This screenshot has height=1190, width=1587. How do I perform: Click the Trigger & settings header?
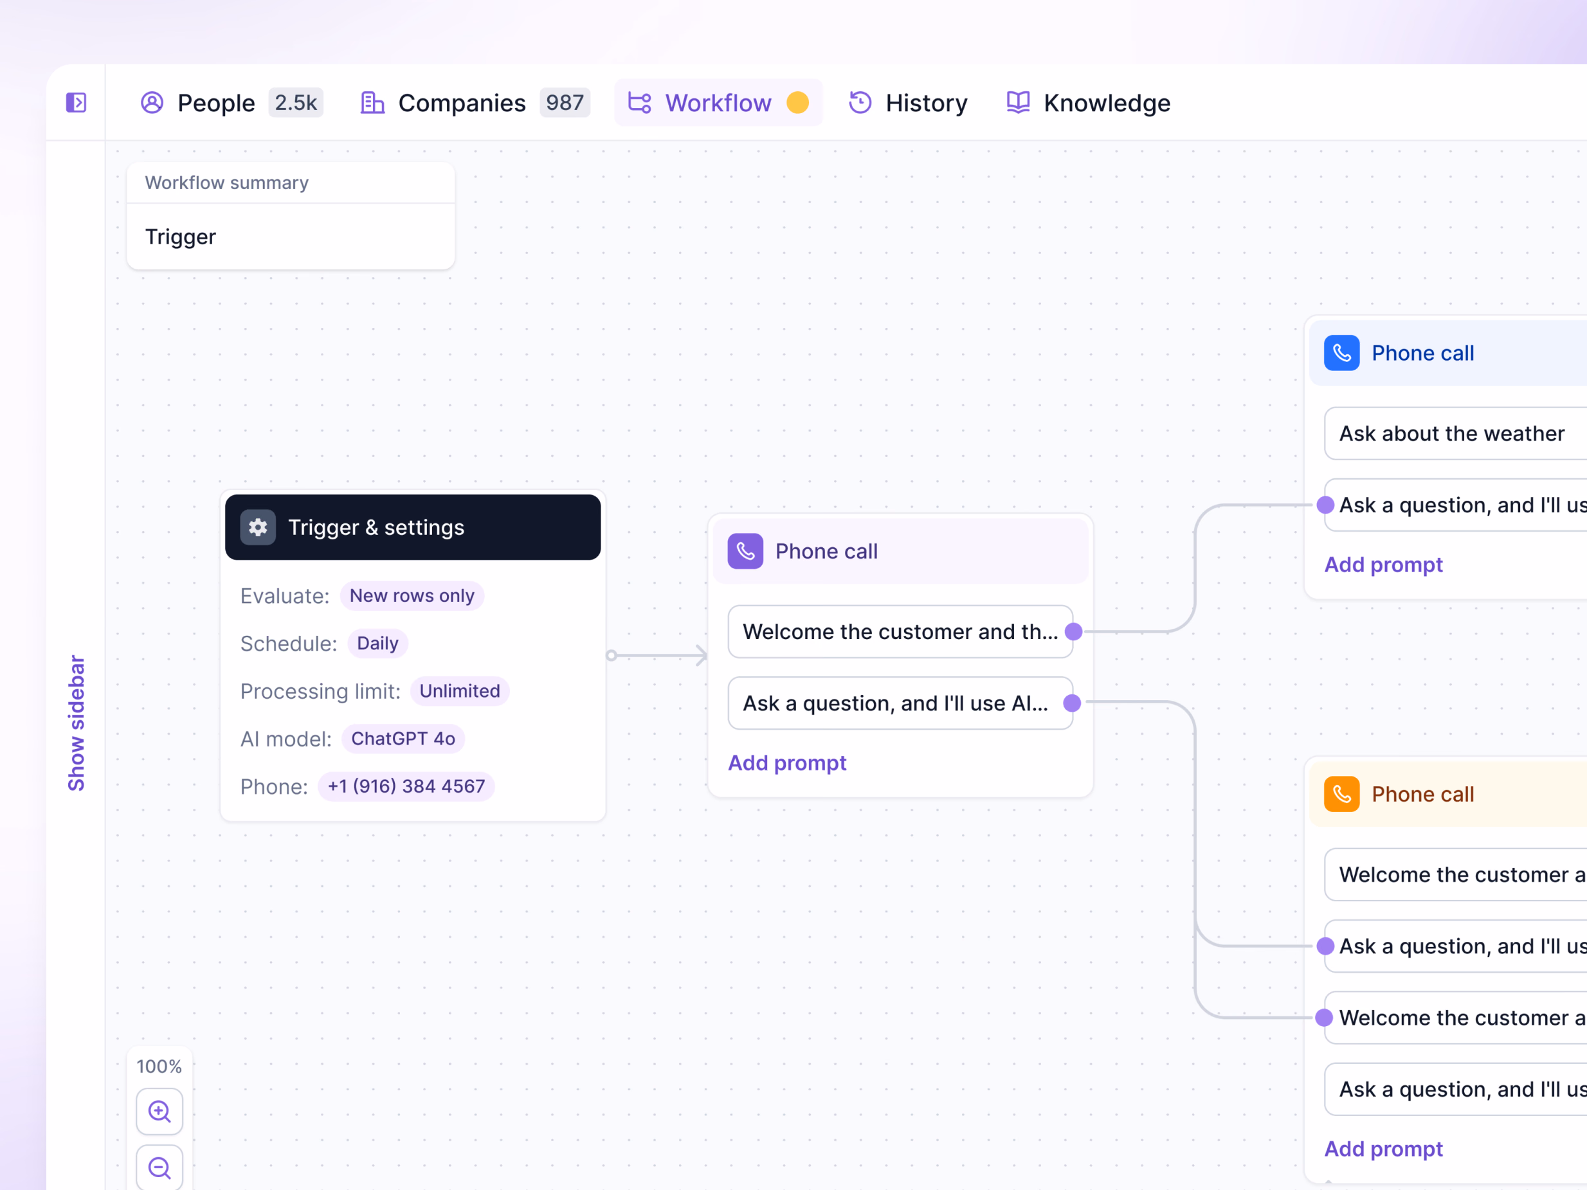coord(413,527)
